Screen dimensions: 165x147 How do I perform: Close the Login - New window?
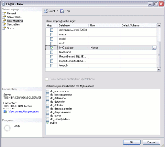pos(161,4)
